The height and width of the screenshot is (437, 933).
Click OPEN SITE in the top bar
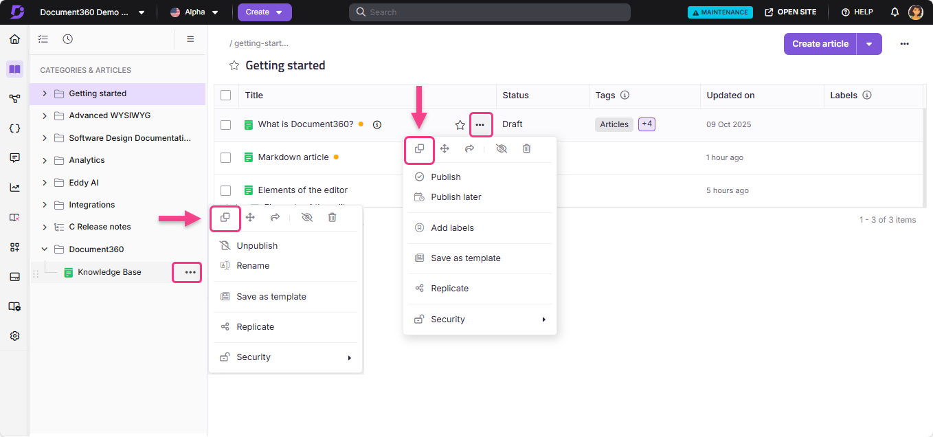(791, 12)
